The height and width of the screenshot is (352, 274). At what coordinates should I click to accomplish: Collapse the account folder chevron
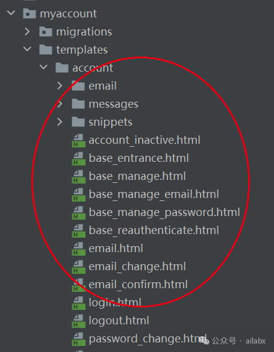[43, 67]
